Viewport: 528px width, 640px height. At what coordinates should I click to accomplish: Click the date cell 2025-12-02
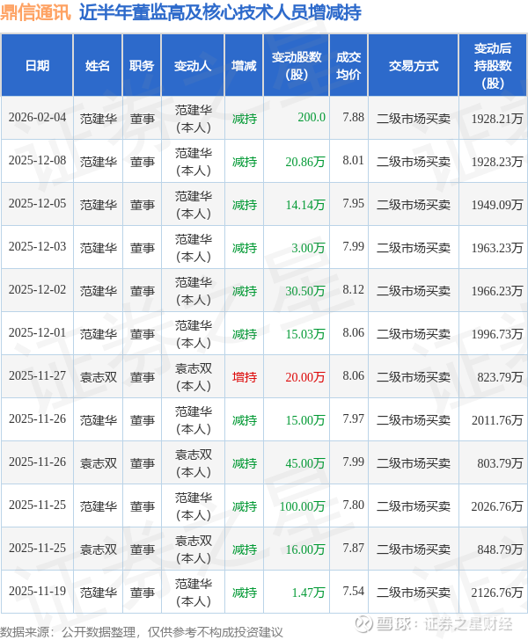[37, 290]
